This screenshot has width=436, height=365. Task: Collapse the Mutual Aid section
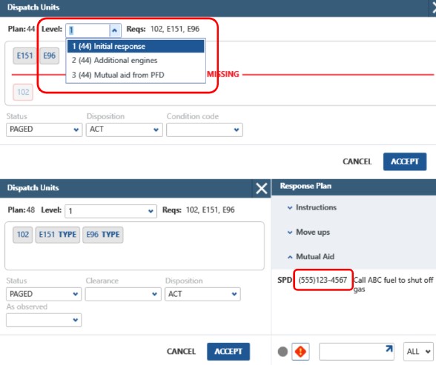point(311,256)
